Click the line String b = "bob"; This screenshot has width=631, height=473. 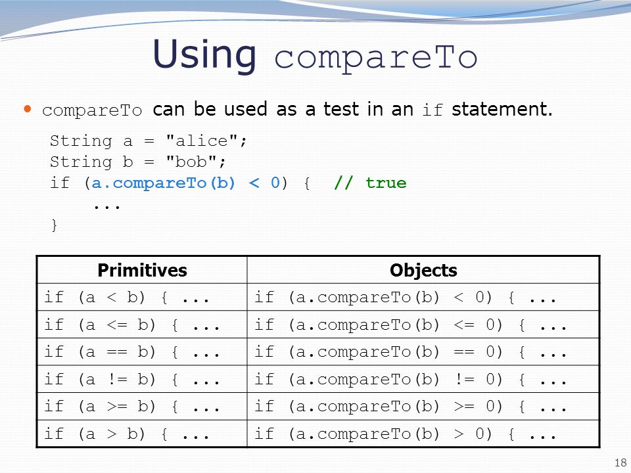click(x=137, y=162)
